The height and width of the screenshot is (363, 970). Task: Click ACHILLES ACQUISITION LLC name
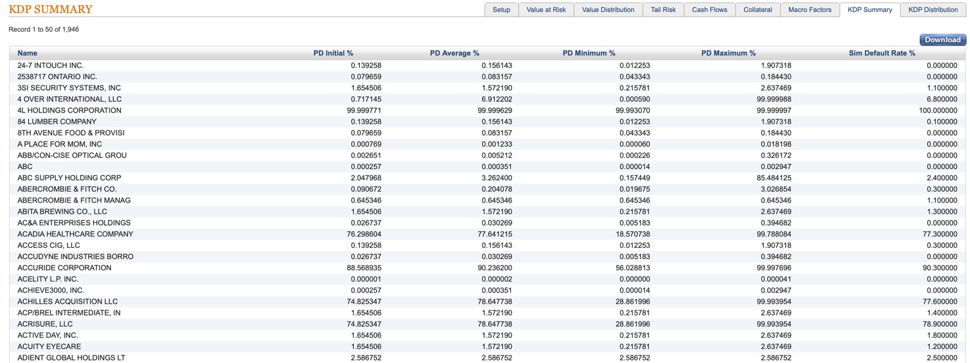coord(68,301)
